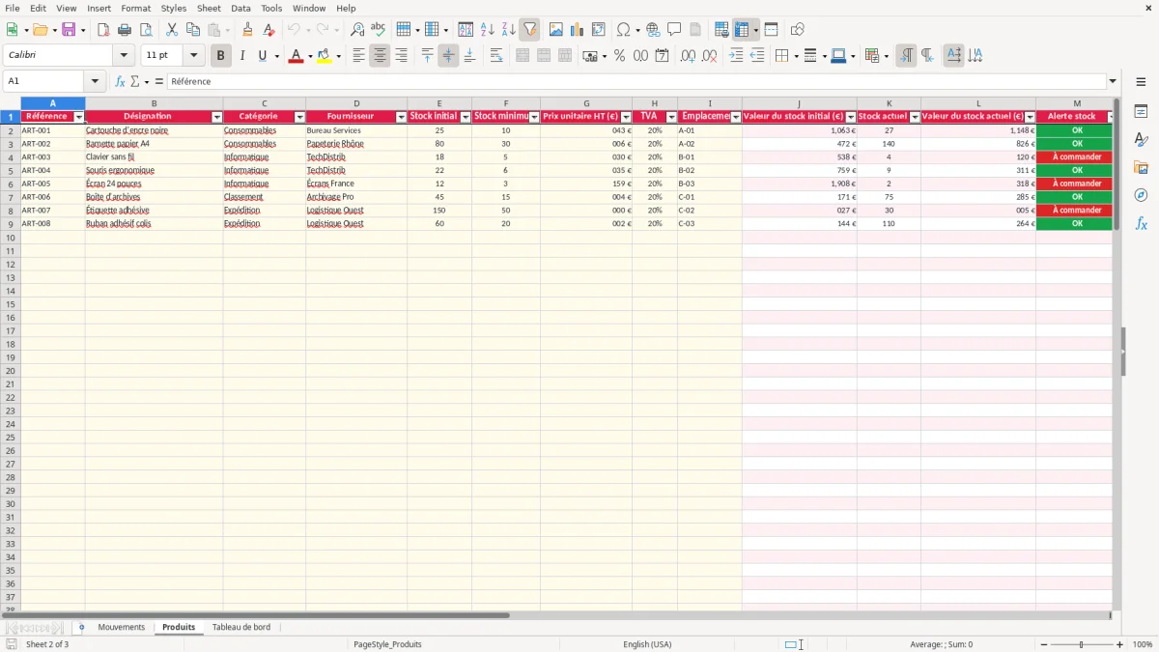This screenshot has width=1159, height=652.
Task: Click the Add Decimal Place icon
Action: pyautogui.click(x=688, y=56)
